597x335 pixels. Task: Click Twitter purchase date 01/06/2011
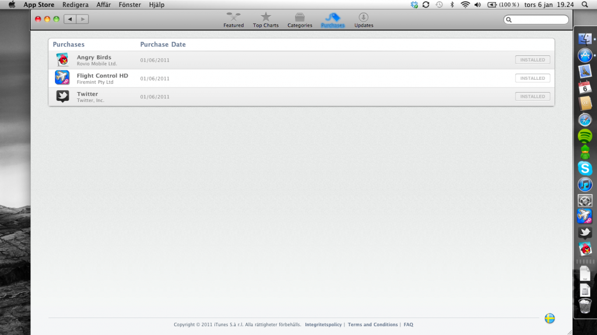pyautogui.click(x=154, y=97)
